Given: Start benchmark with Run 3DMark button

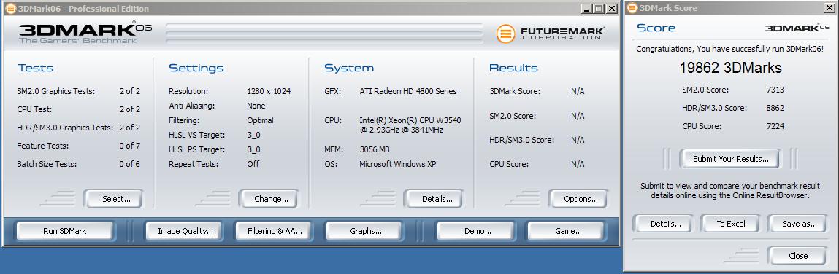Looking at the screenshot, I should [65, 231].
